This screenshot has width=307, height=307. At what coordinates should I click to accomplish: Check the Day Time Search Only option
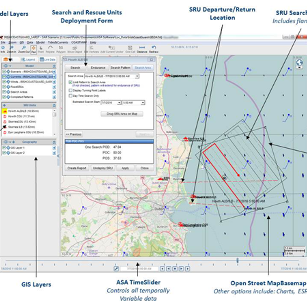click(70, 96)
